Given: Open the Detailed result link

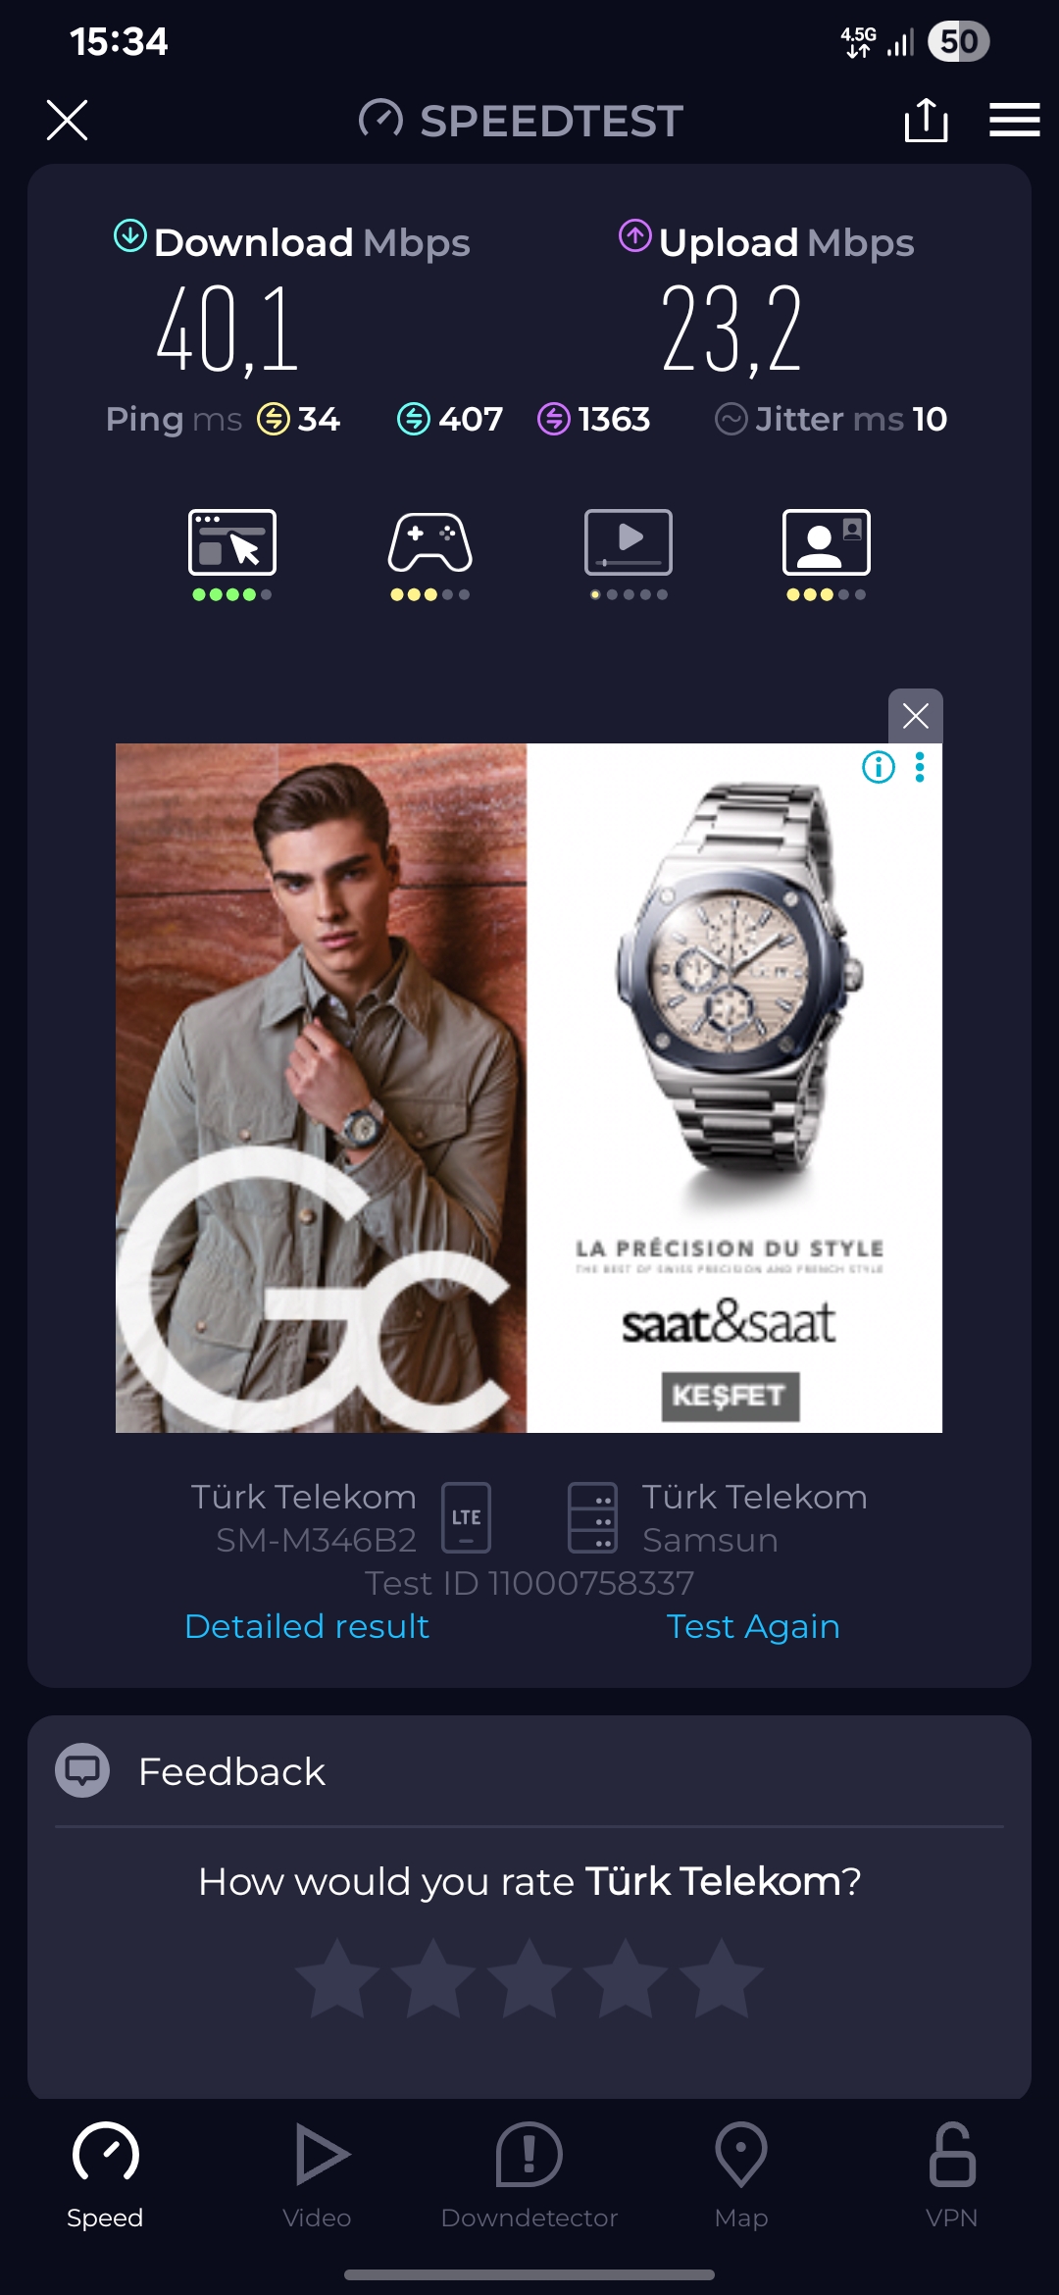Looking at the screenshot, I should (307, 1626).
